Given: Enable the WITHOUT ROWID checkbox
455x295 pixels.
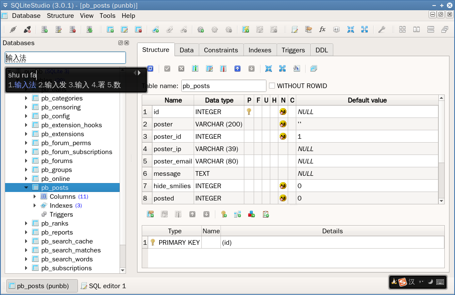Looking at the screenshot, I should 272,86.
